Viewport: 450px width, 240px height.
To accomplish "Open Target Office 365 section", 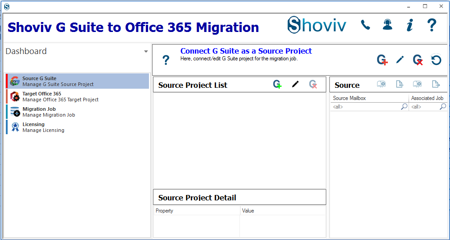I will pos(77,97).
